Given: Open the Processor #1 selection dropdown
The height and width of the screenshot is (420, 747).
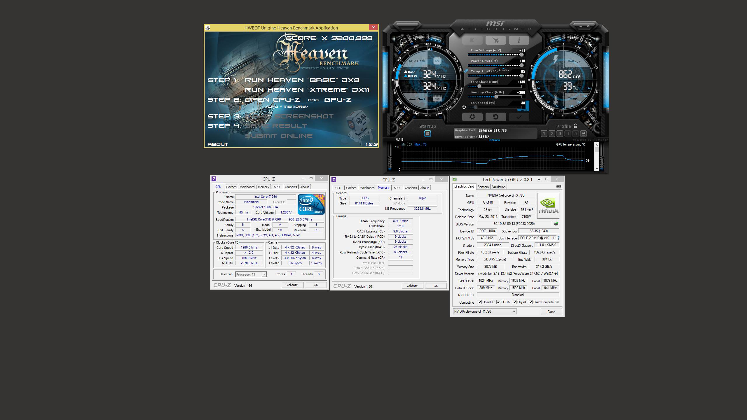Looking at the screenshot, I should tap(251, 274).
